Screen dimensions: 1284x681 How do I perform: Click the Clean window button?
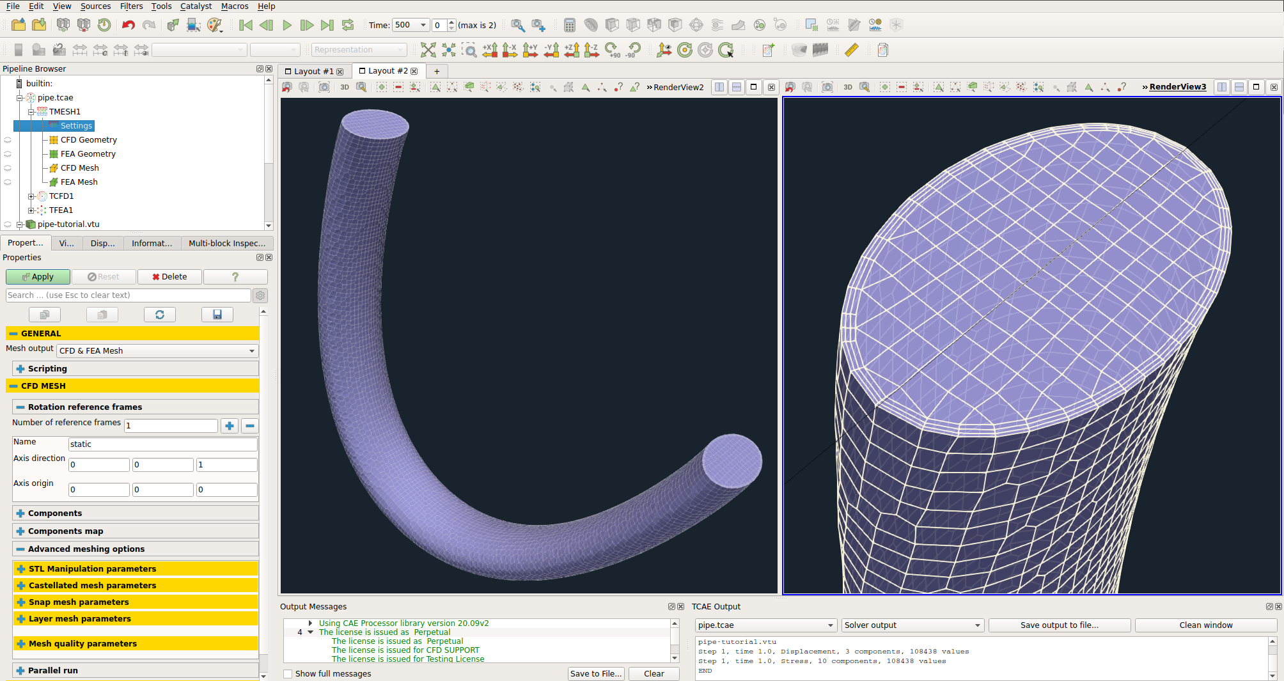coord(1205,625)
